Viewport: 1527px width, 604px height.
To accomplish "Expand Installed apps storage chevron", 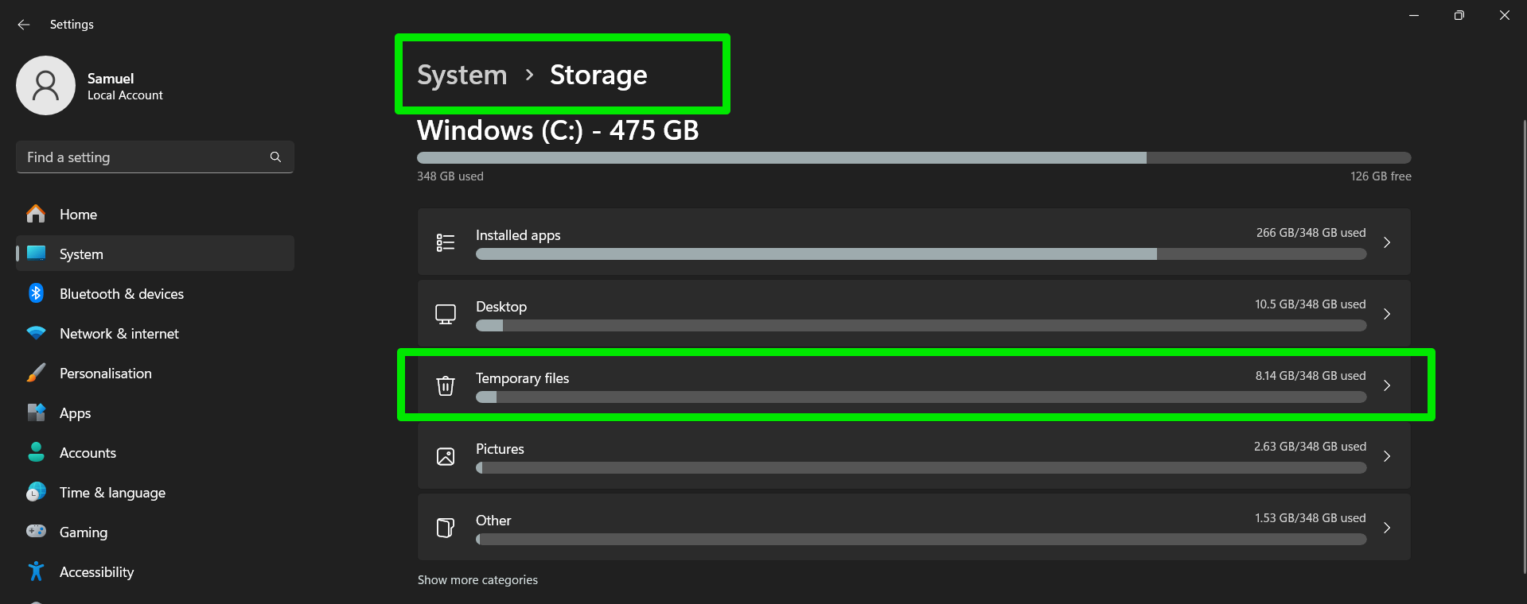I will (x=1386, y=242).
